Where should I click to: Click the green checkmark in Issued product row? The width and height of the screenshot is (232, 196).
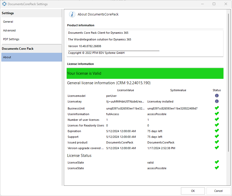click(x=217, y=142)
